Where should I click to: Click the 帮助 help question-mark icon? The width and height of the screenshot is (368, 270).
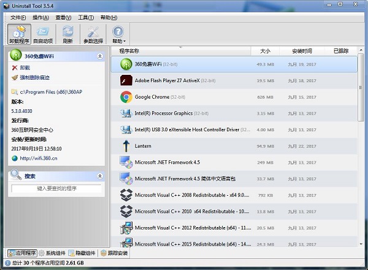[x=118, y=32]
